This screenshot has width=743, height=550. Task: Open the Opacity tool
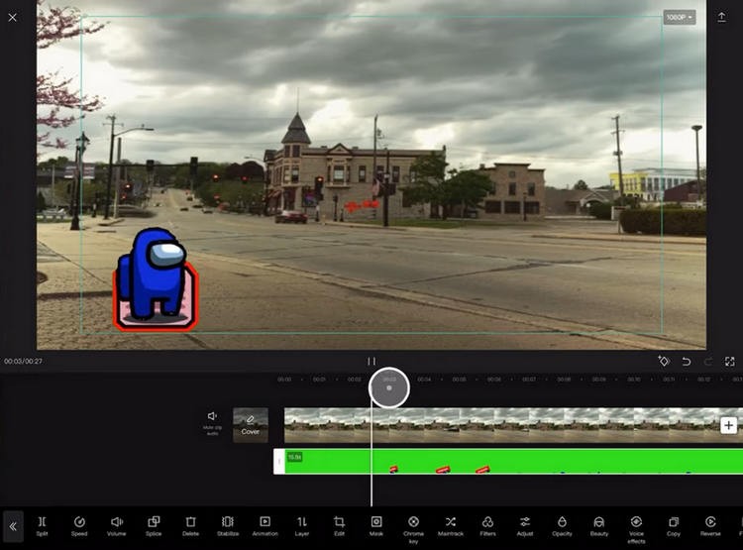click(562, 526)
